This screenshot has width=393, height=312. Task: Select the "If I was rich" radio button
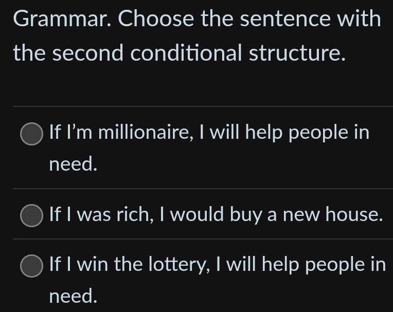click(x=31, y=215)
